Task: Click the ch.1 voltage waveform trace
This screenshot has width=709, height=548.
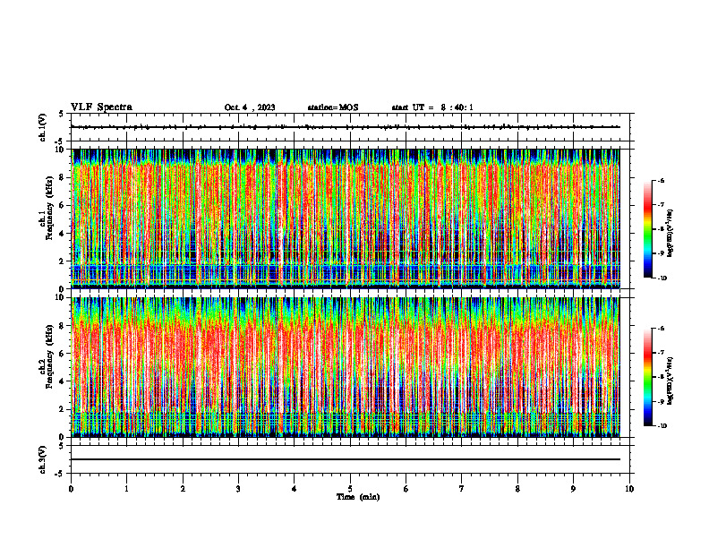Action: [346, 127]
